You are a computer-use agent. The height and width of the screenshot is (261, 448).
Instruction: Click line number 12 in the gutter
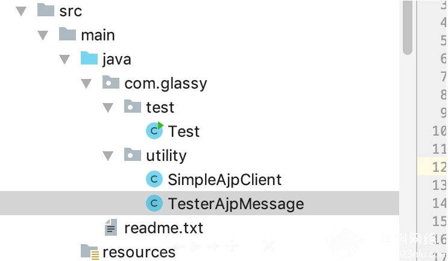coord(439,167)
